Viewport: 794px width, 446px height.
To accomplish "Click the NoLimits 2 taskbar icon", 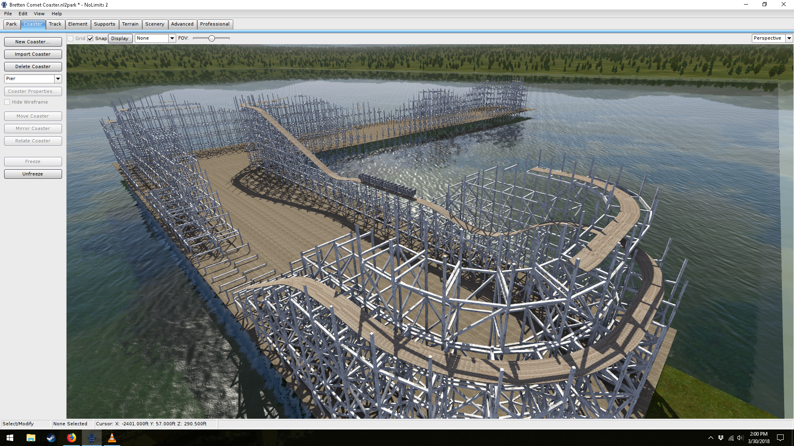I will [x=92, y=438].
